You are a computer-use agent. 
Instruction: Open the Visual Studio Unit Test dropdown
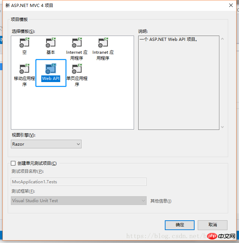click(79, 201)
